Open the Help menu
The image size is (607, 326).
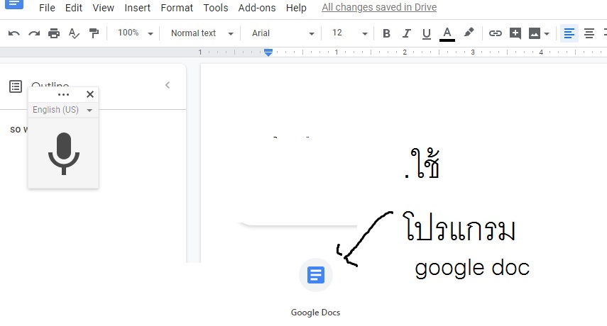(296, 8)
